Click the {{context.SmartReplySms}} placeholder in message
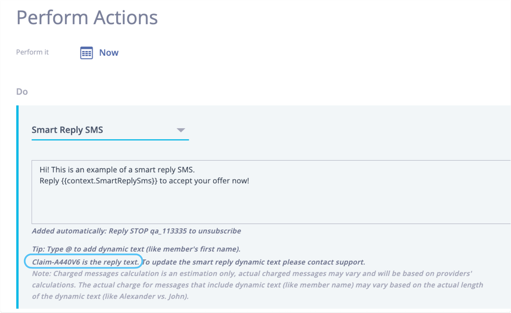Image resolution: width=511 pixels, height=313 pixels. coord(109,181)
